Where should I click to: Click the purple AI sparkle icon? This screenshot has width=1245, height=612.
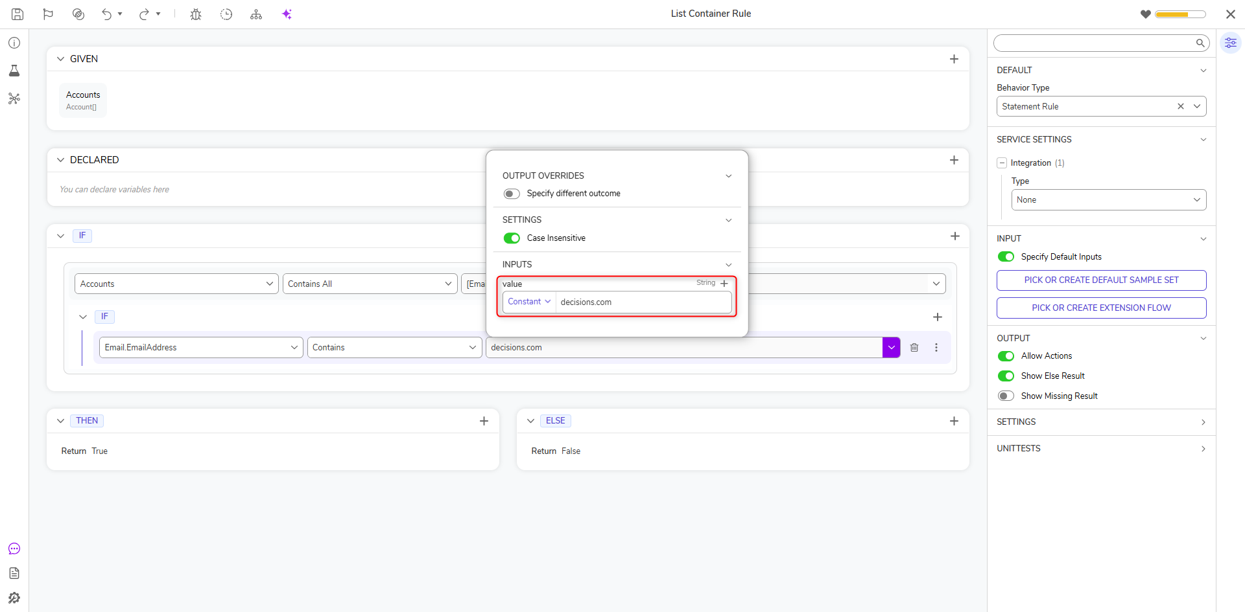[x=287, y=14]
